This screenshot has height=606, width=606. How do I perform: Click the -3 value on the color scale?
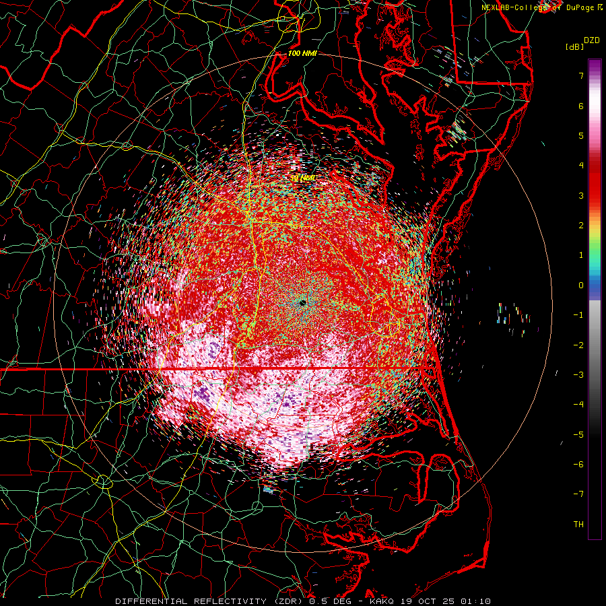click(x=578, y=374)
